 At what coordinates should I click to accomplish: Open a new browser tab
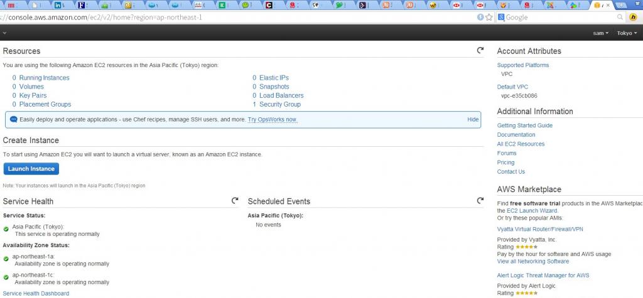622,5
